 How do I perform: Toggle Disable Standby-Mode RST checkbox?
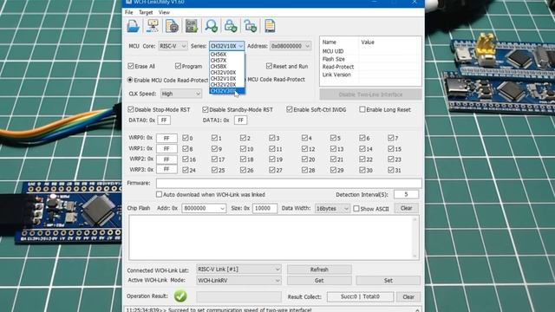pos(206,109)
